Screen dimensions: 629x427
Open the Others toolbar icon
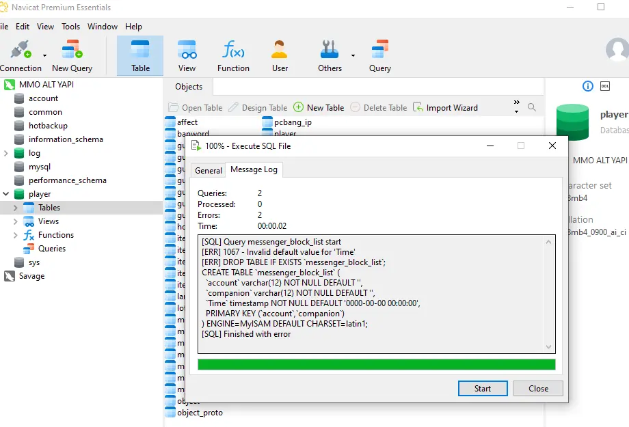[330, 51]
